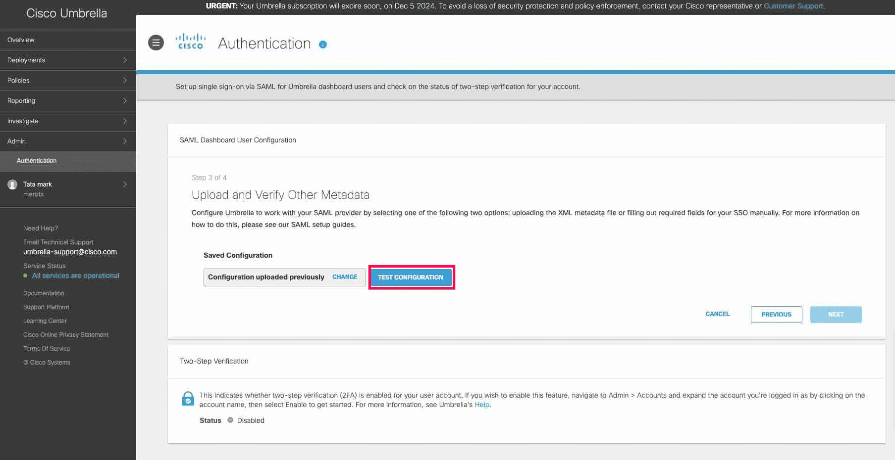The height and width of the screenshot is (460, 895).
Task: Click the Two-Step Verification heading
Action: 214,361
